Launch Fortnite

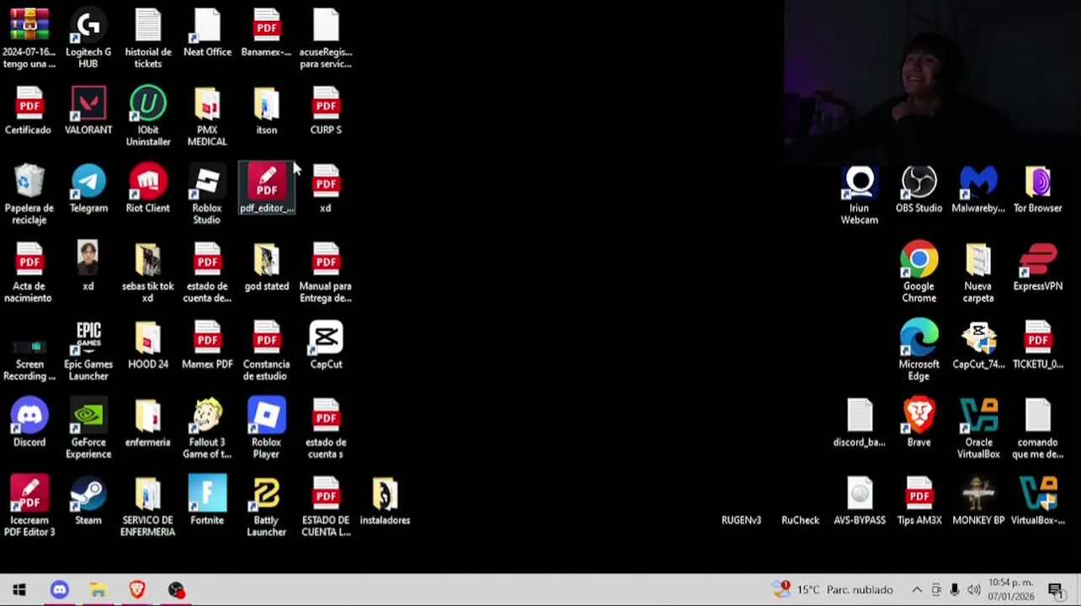pos(207,502)
